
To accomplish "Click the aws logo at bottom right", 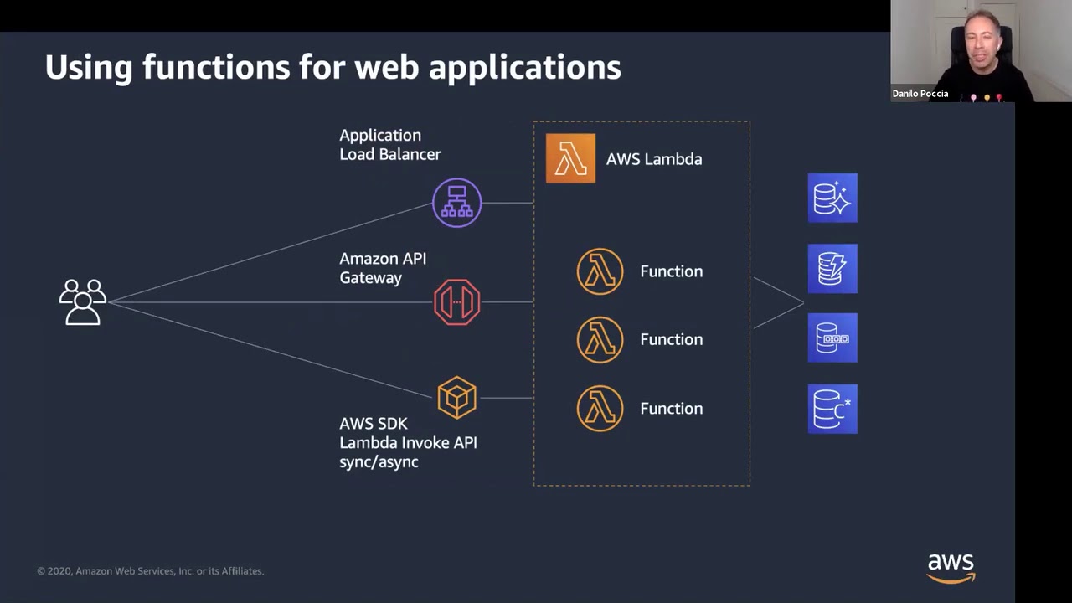I will tap(951, 568).
